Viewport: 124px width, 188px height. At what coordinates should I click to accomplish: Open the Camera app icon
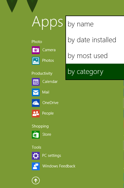[x=36, y=50]
